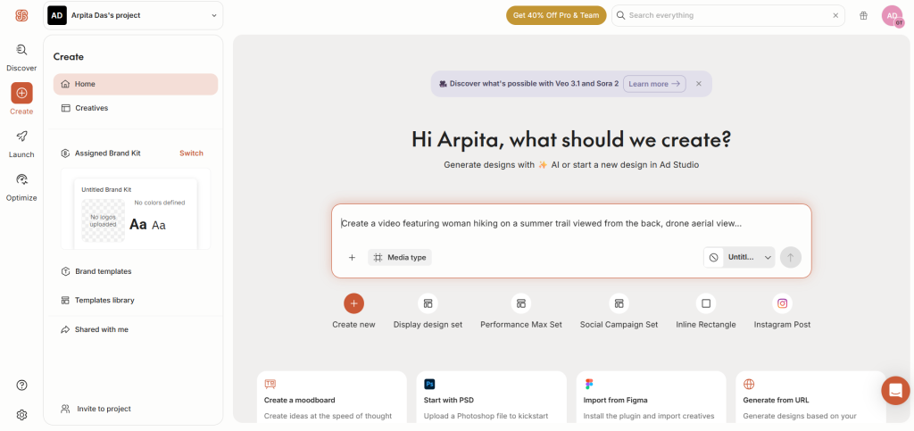Go to Home in Create panel
This screenshot has width=914, height=431.
[x=136, y=84]
